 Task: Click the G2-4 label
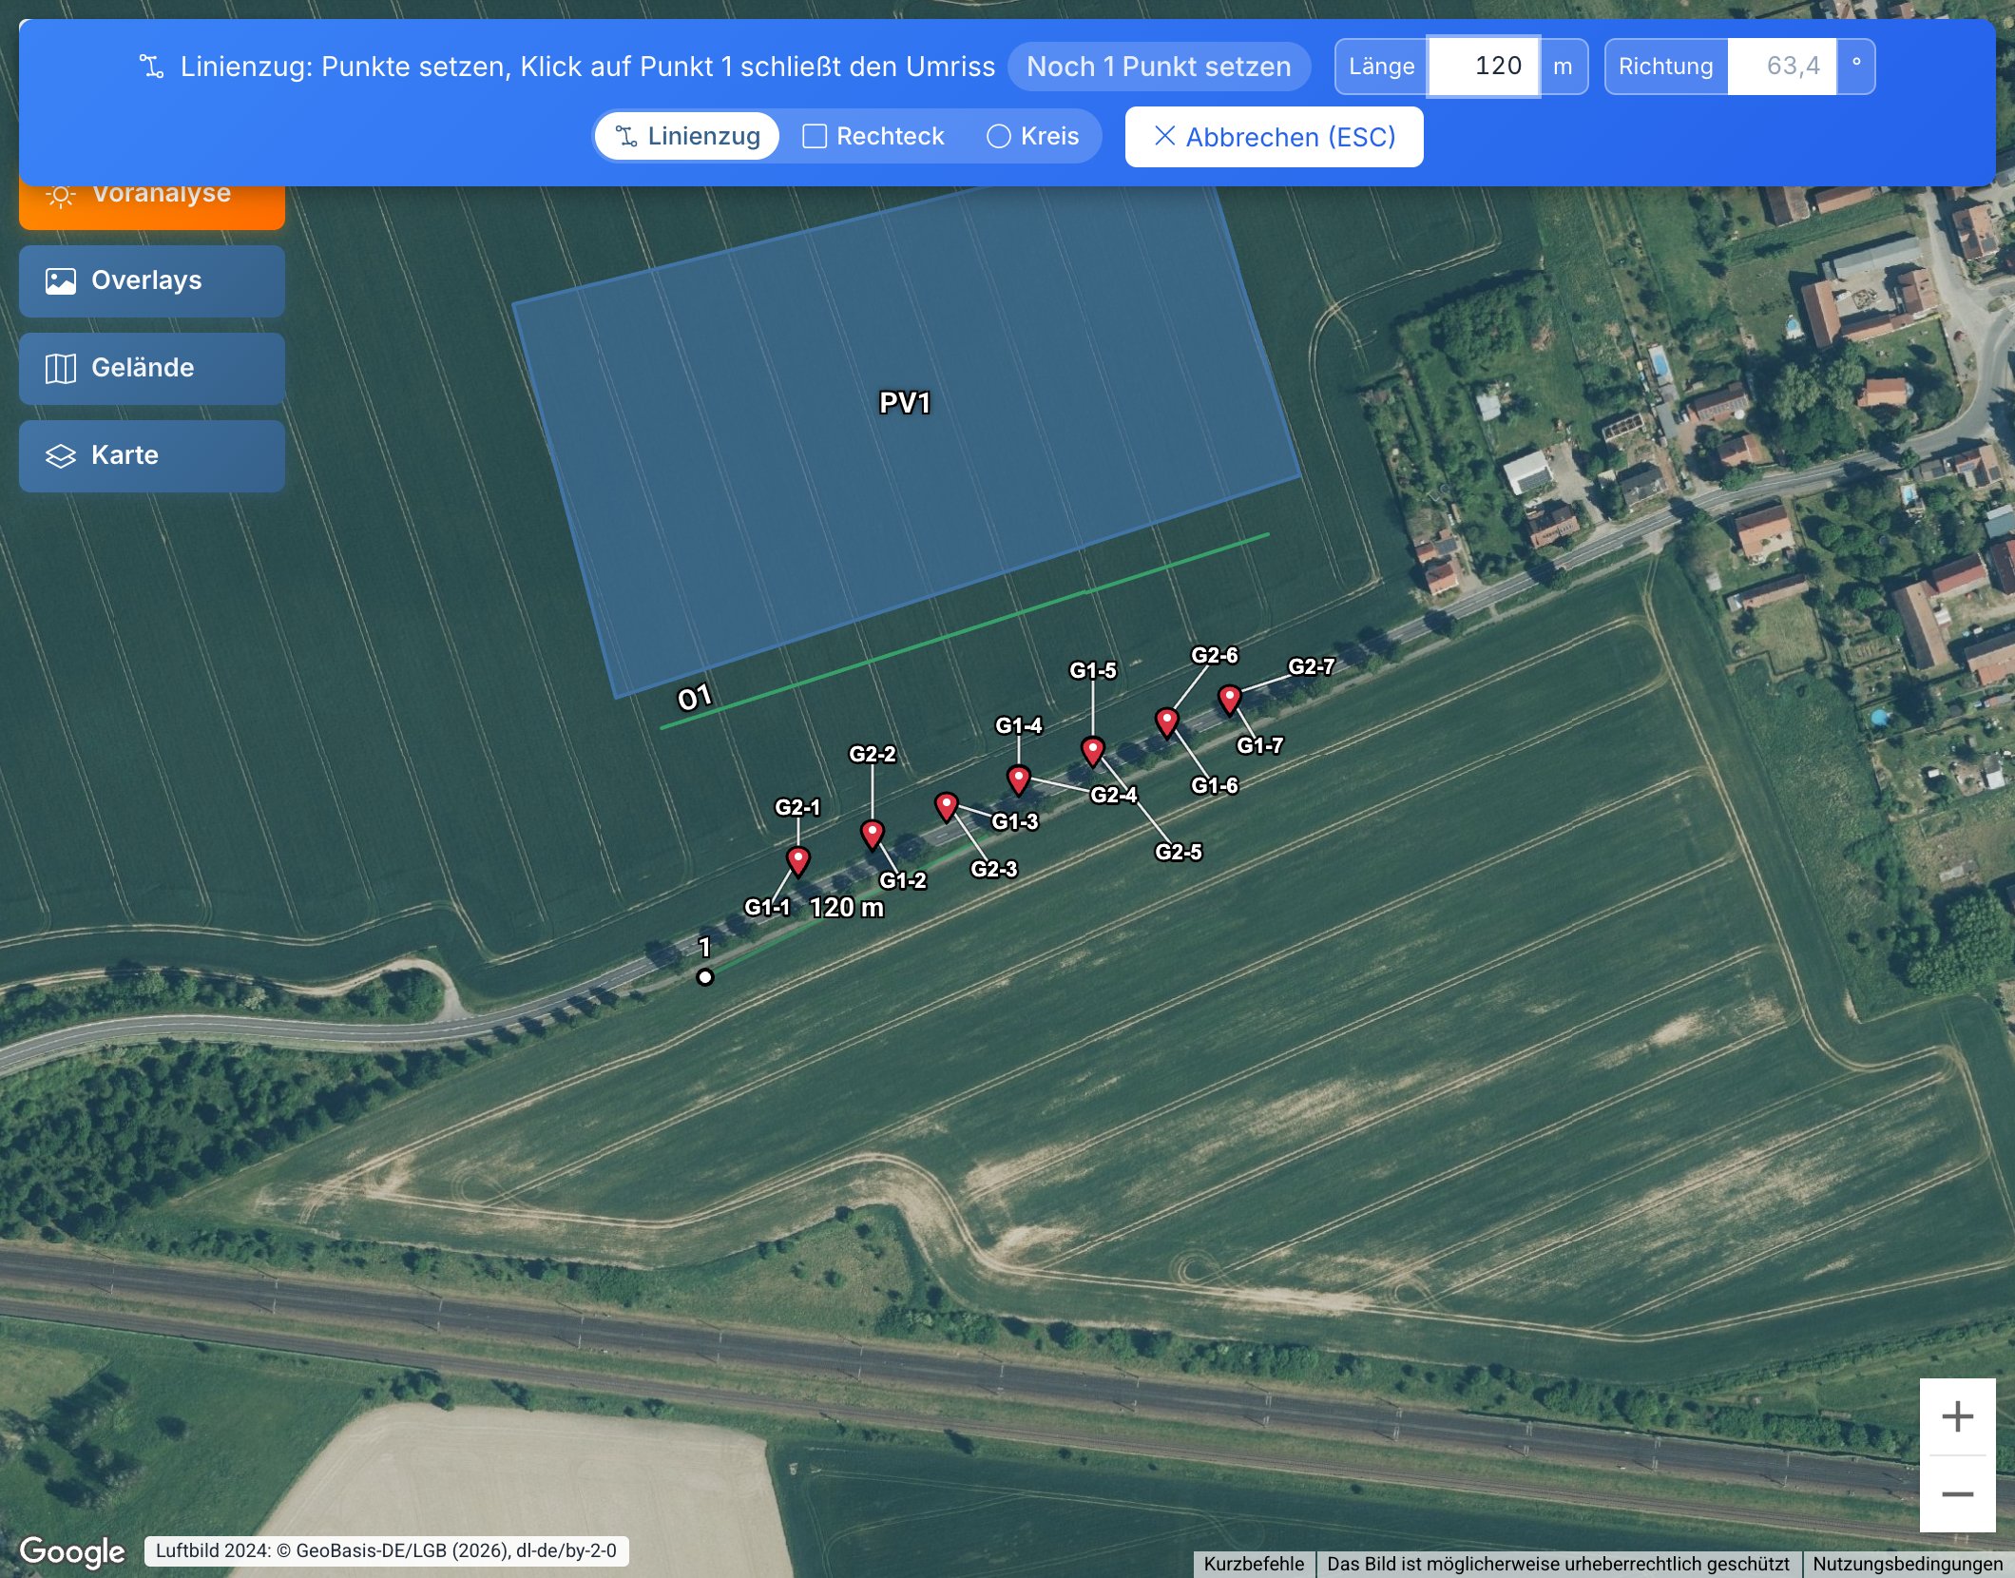(1113, 795)
